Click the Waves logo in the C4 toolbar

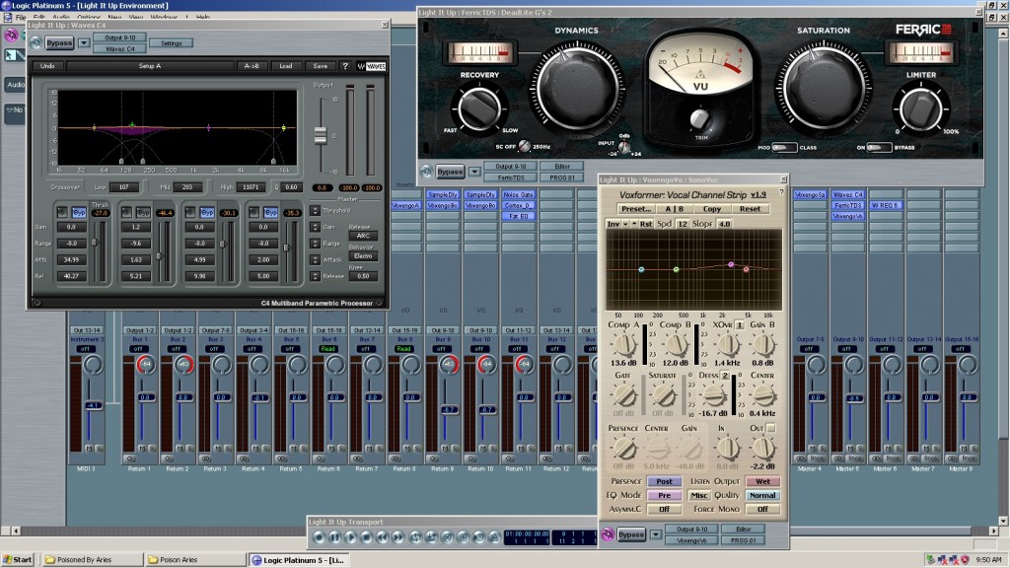coord(371,66)
